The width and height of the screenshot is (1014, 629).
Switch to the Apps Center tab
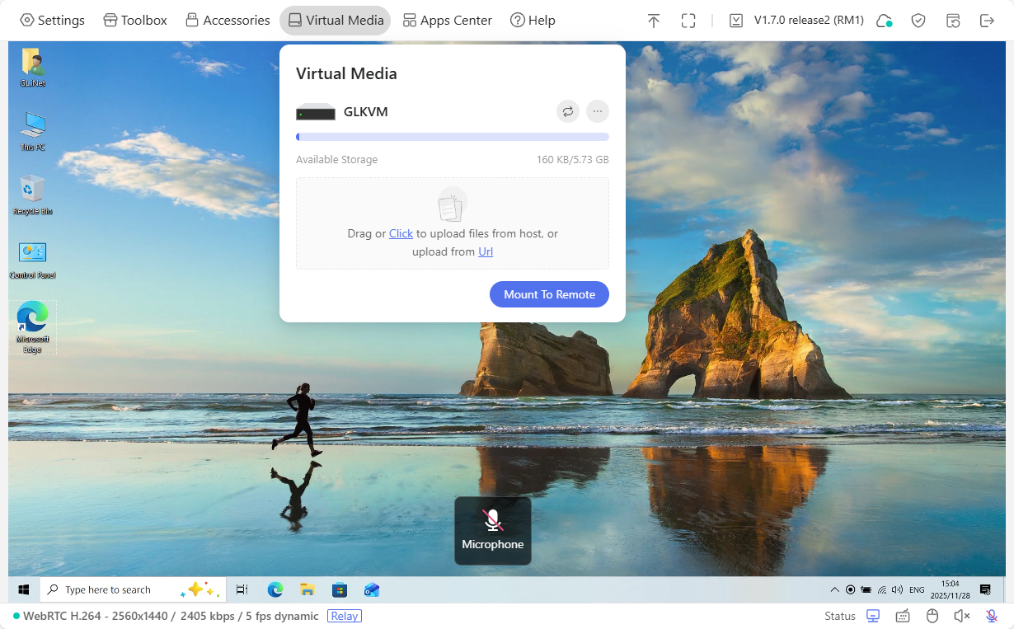[x=447, y=20]
